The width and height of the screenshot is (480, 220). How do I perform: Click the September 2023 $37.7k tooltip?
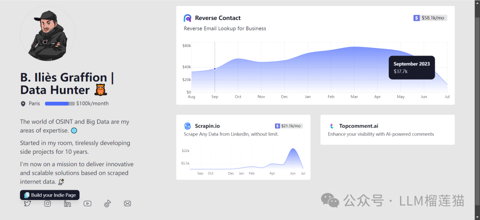pyautogui.click(x=412, y=67)
